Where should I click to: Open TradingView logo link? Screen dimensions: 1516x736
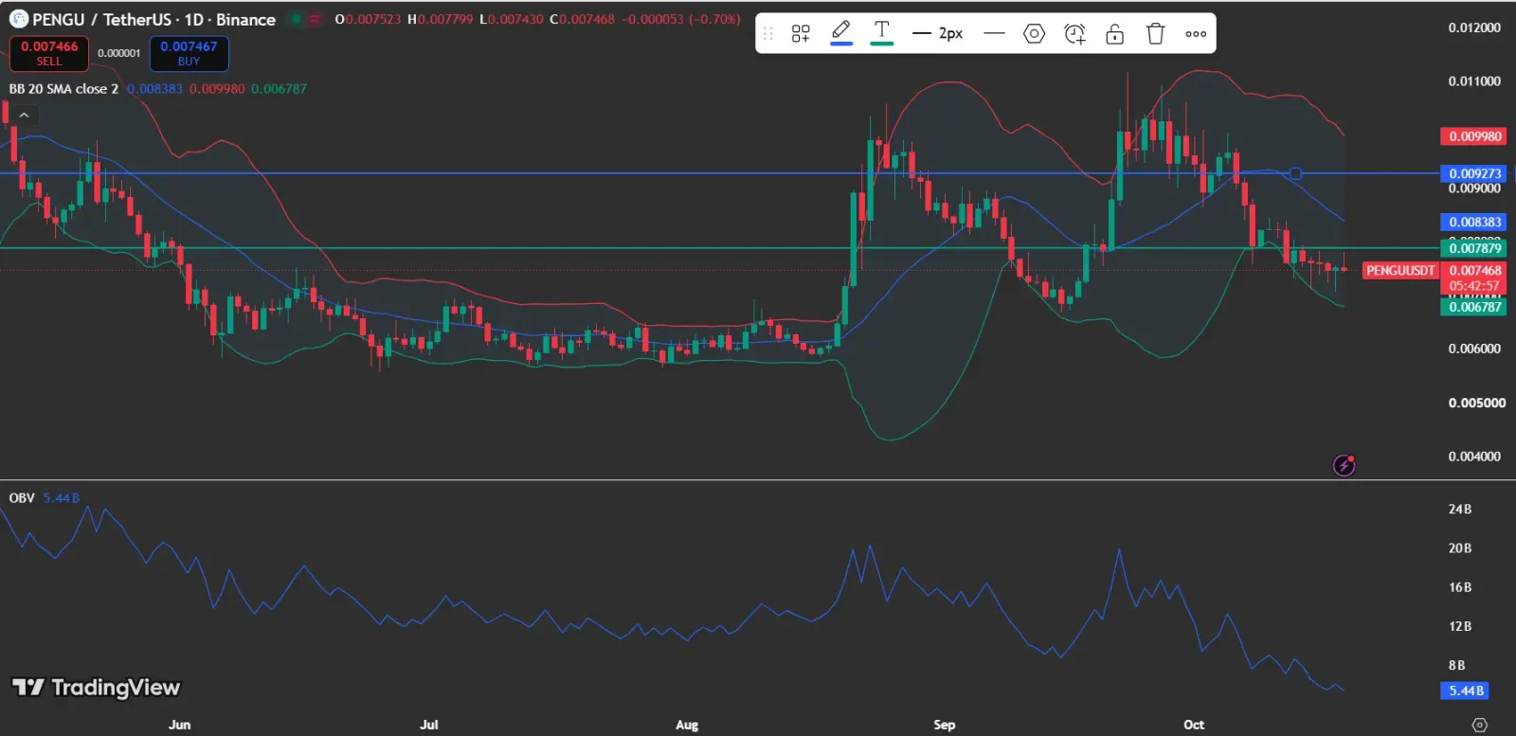tap(96, 688)
